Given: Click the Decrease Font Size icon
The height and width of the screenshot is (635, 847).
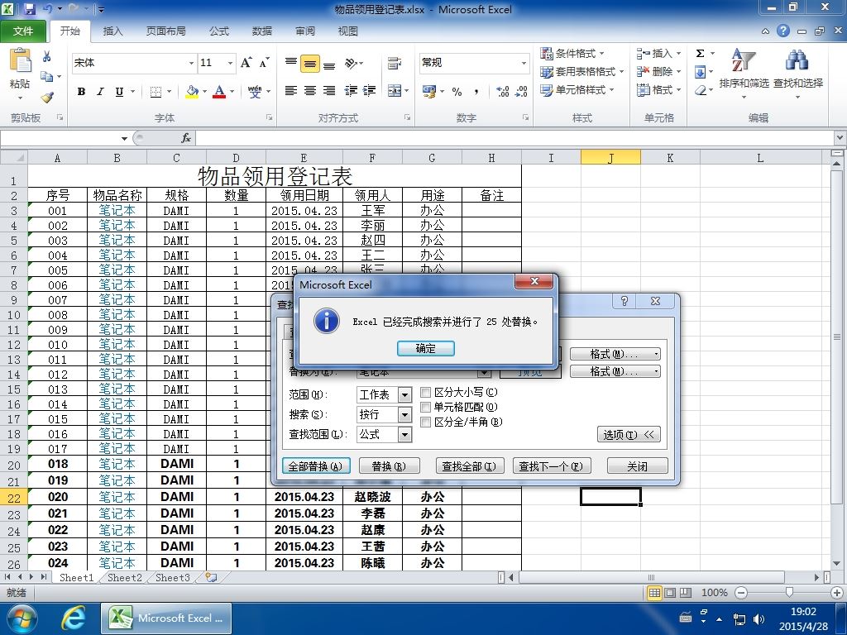Looking at the screenshot, I should pos(264,63).
